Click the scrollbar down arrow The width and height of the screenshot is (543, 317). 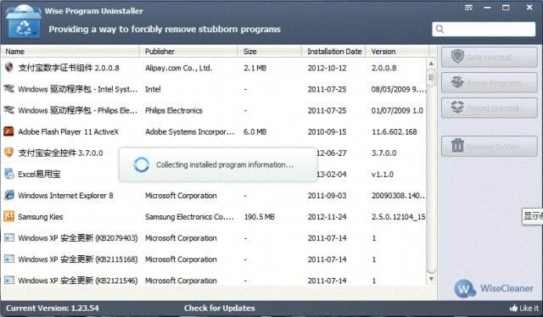[x=431, y=279]
